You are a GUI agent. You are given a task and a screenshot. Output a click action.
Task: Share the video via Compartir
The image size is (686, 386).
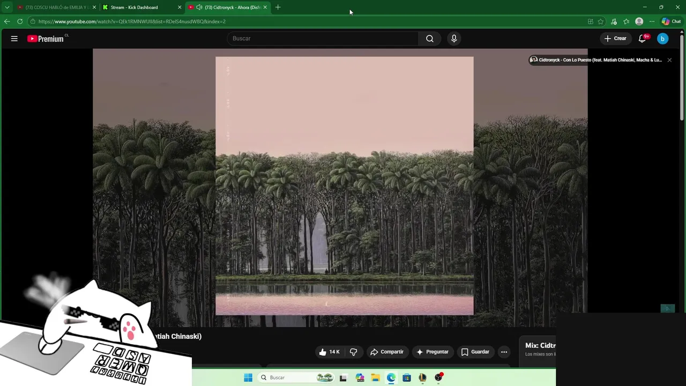click(x=387, y=352)
